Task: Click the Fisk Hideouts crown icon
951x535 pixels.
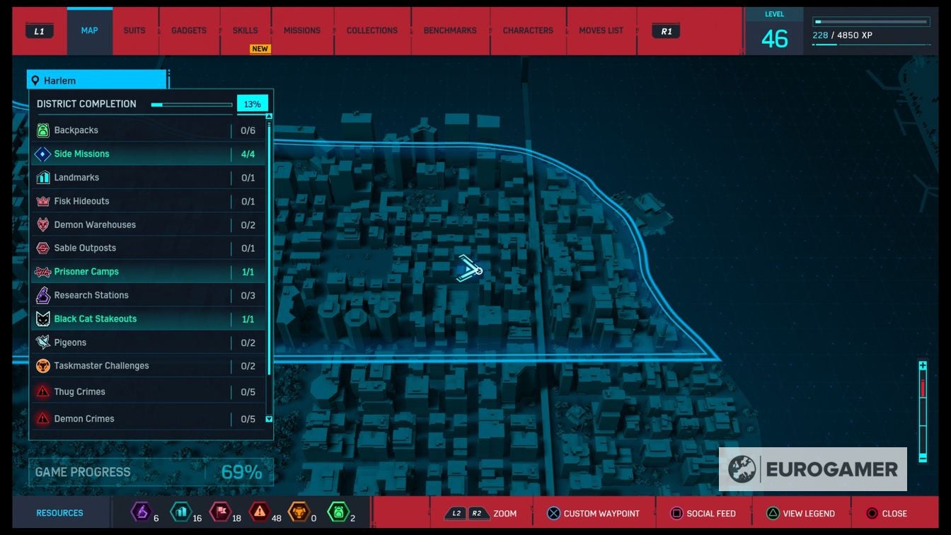Action: pyautogui.click(x=43, y=201)
